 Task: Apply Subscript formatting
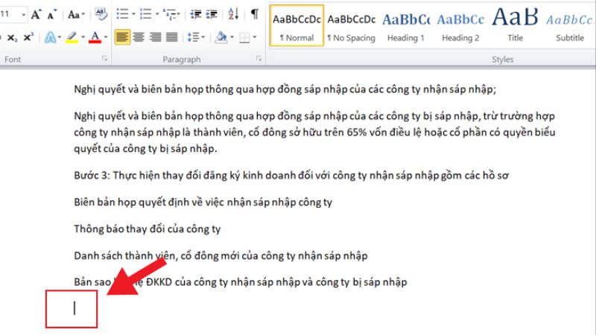[12, 38]
